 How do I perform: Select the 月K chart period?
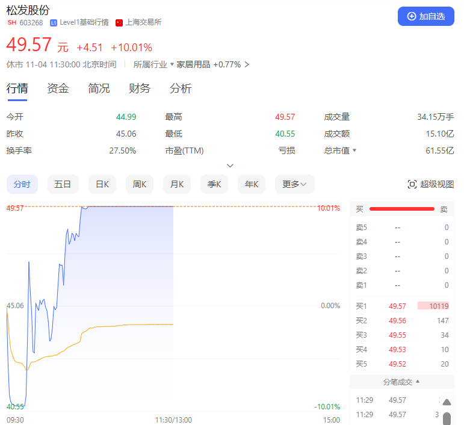pos(177,184)
